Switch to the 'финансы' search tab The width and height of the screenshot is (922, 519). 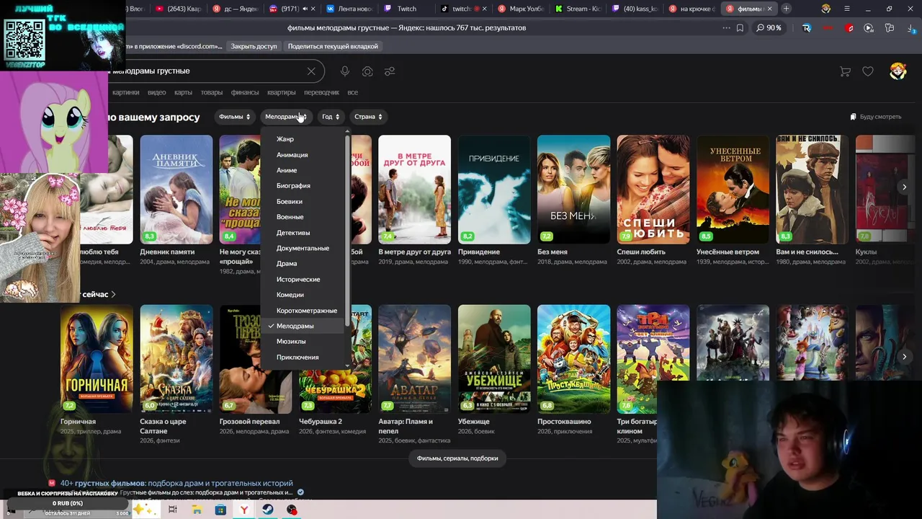click(x=245, y=92)
